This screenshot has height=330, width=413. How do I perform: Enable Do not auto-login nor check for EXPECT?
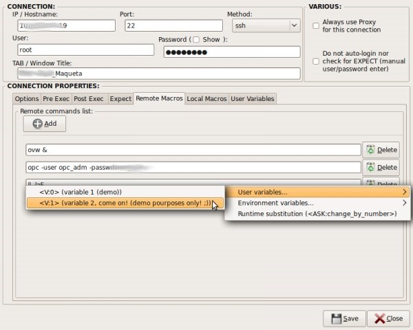click(x=315, y=61)
